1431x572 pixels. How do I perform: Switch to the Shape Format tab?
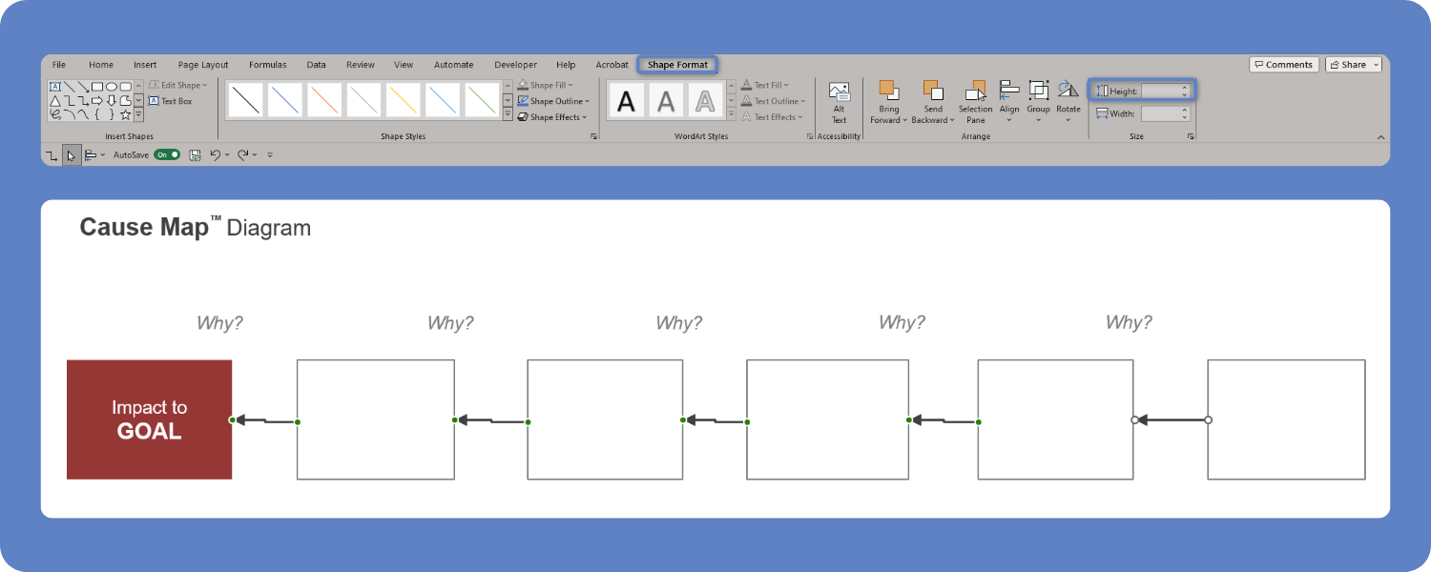pos(677,64)
